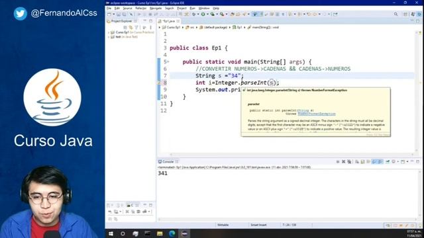Follow the NumberFormatException link in the tooltip

tap(317, 114)
